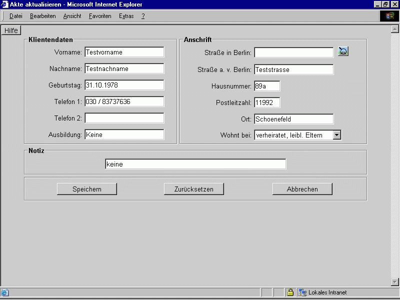
Task: Click the Internet Explorer page icon in status bar
Action: pos(4,292)
